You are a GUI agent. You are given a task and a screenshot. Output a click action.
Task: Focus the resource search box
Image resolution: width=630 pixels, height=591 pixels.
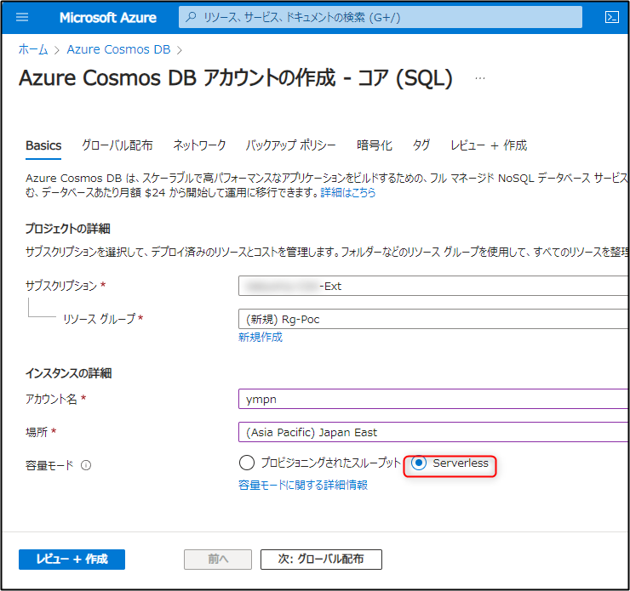[380, 17]
